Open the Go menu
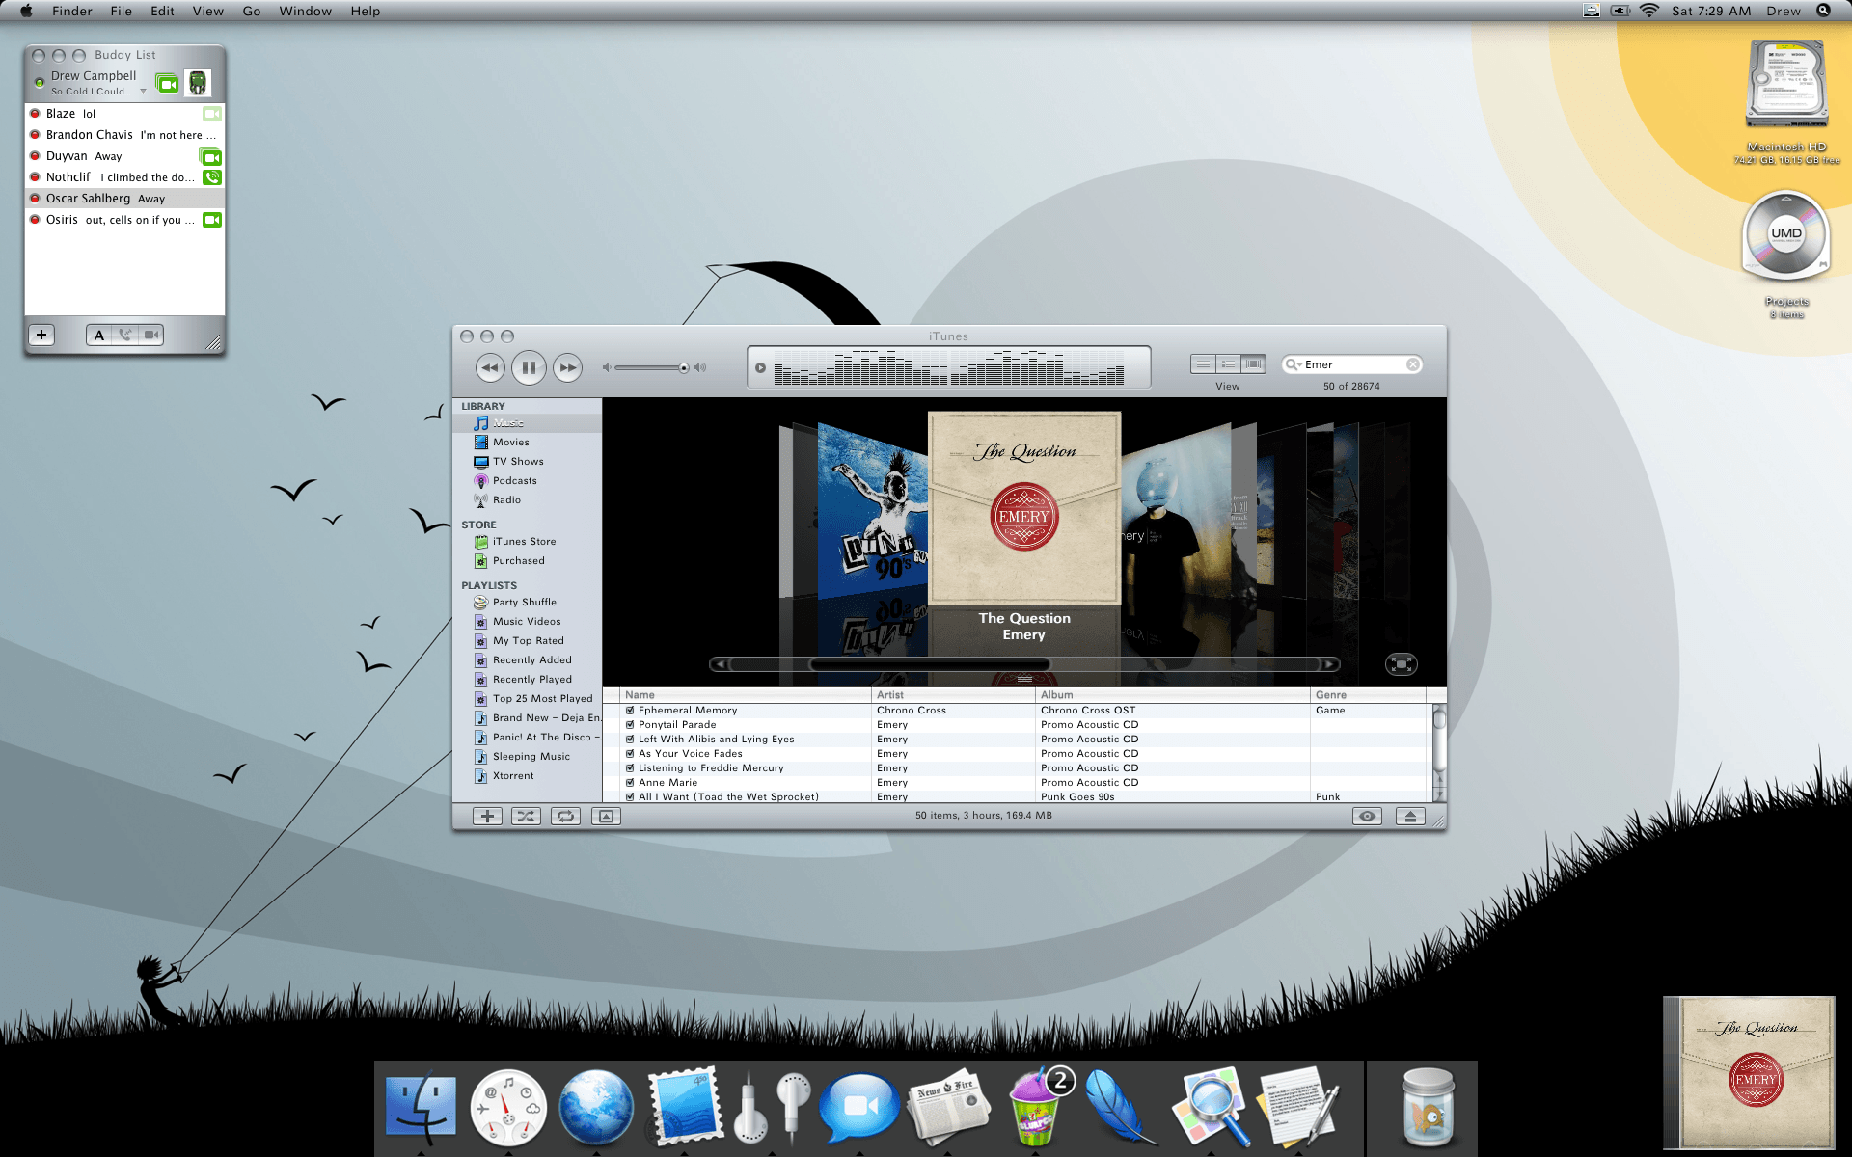 click(252, 11)
